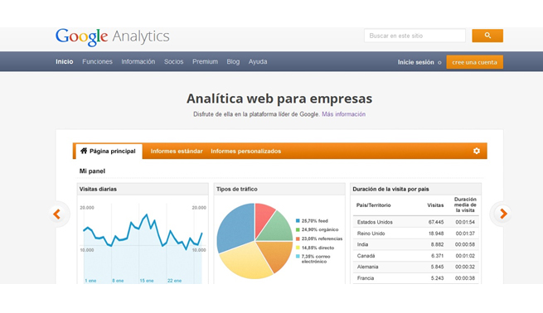Click 'Duración de la visita por país' title
The image size is (543, 313).
pos(390,189)
